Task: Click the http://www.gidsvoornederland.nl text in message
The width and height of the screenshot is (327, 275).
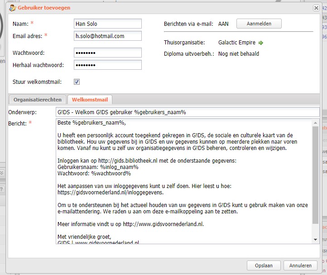Action: [x=163, y=224]
